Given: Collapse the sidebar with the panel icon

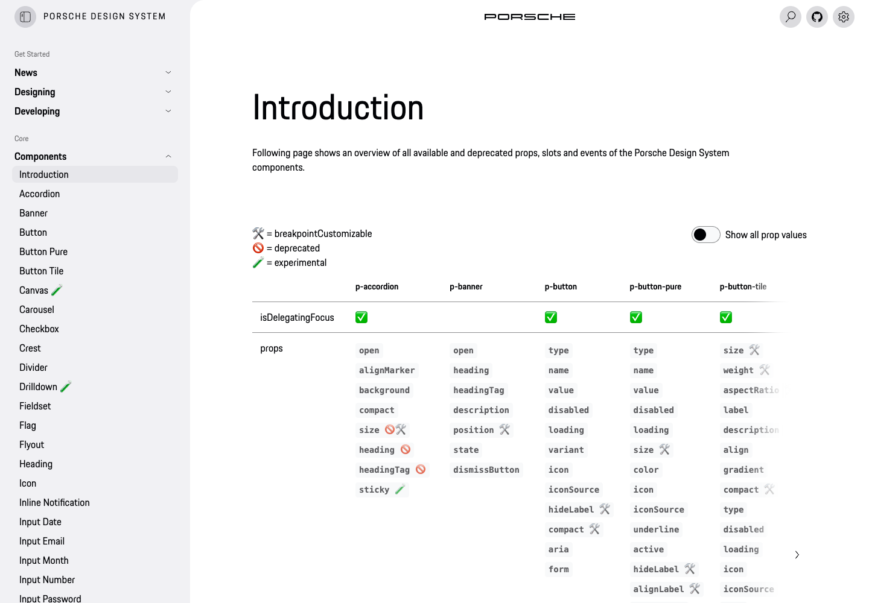Looking at the screenshot, I should pos(25,17).
